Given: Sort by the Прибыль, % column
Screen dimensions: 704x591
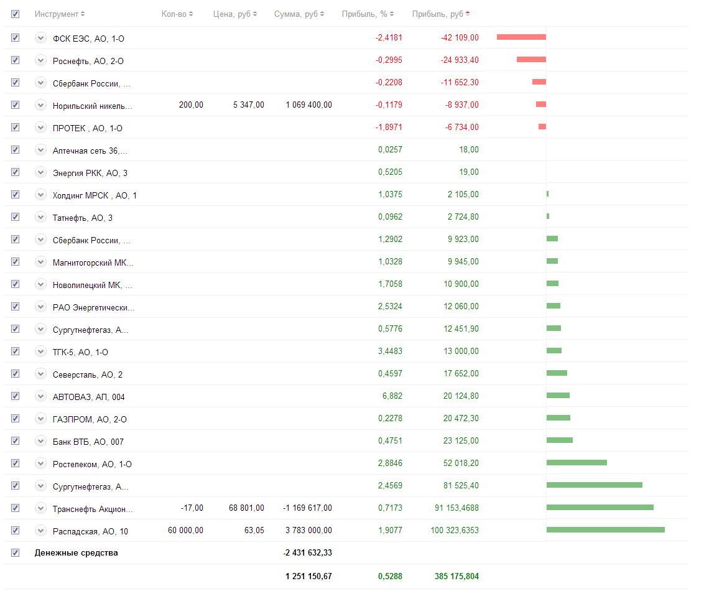Looking at the screenshot, I should [x=368, y=14].
